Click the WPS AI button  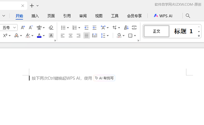(163, 16)
